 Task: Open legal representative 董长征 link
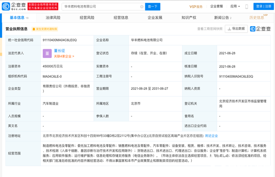click(59, 51)
